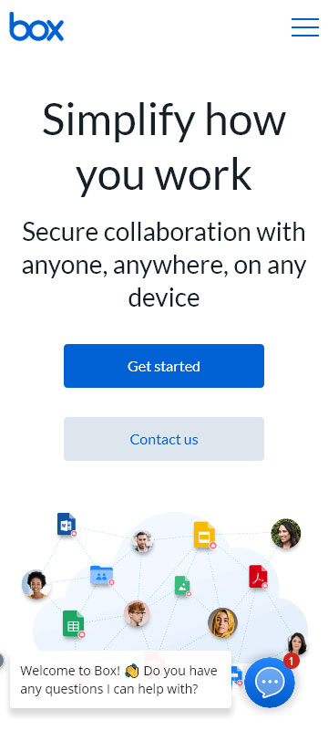Click the blonde woman avatar

[222, 622]
